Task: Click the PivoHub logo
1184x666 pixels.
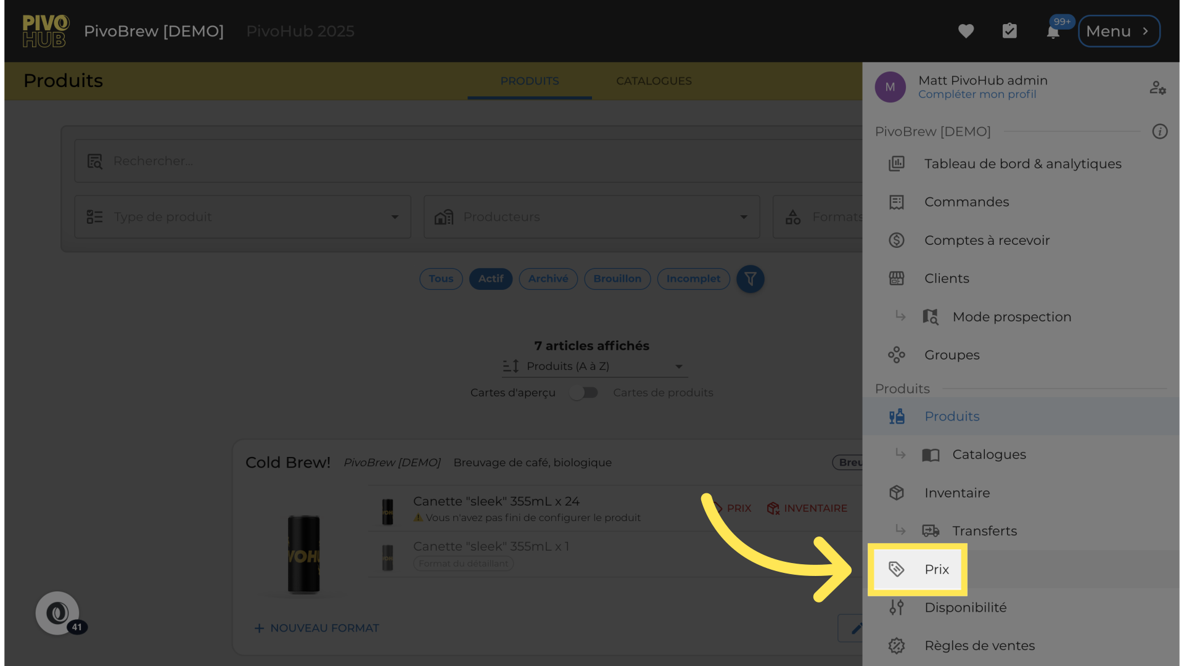Action: 46,31
